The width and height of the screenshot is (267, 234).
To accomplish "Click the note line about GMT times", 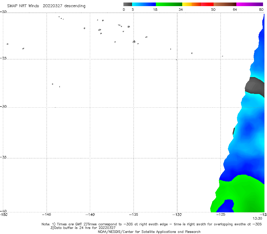I will (x=152, y=224).
